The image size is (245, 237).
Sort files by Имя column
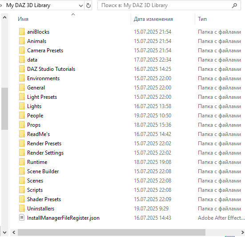(x=23, y=19)
